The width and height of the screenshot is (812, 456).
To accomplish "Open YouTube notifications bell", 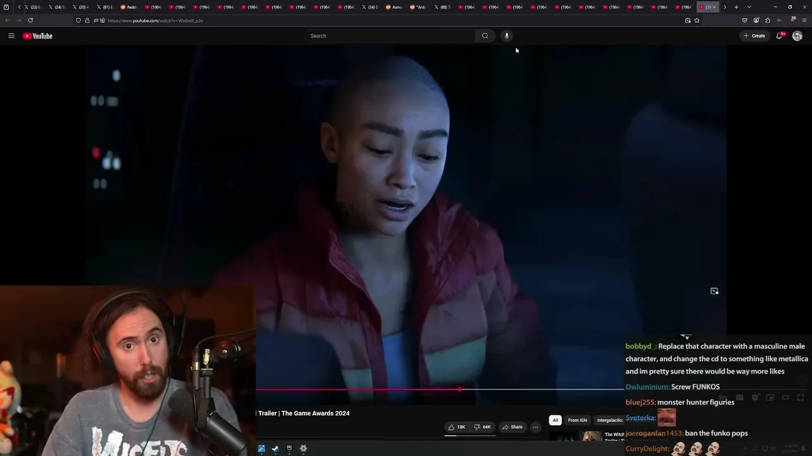I will point(780,36).
